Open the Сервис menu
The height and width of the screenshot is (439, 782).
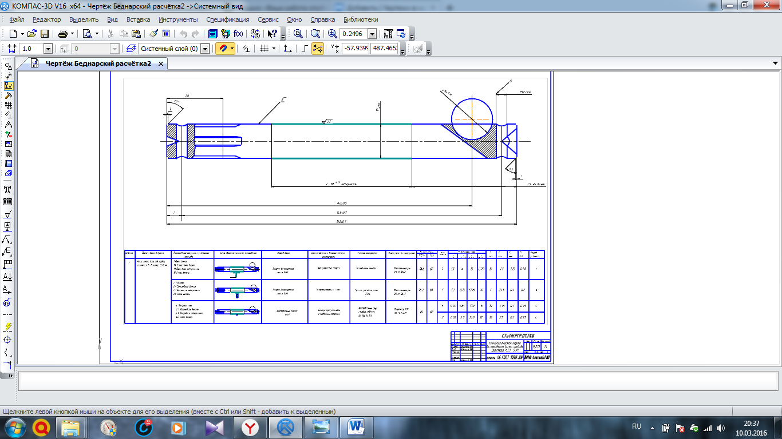[x=268, y=19]
